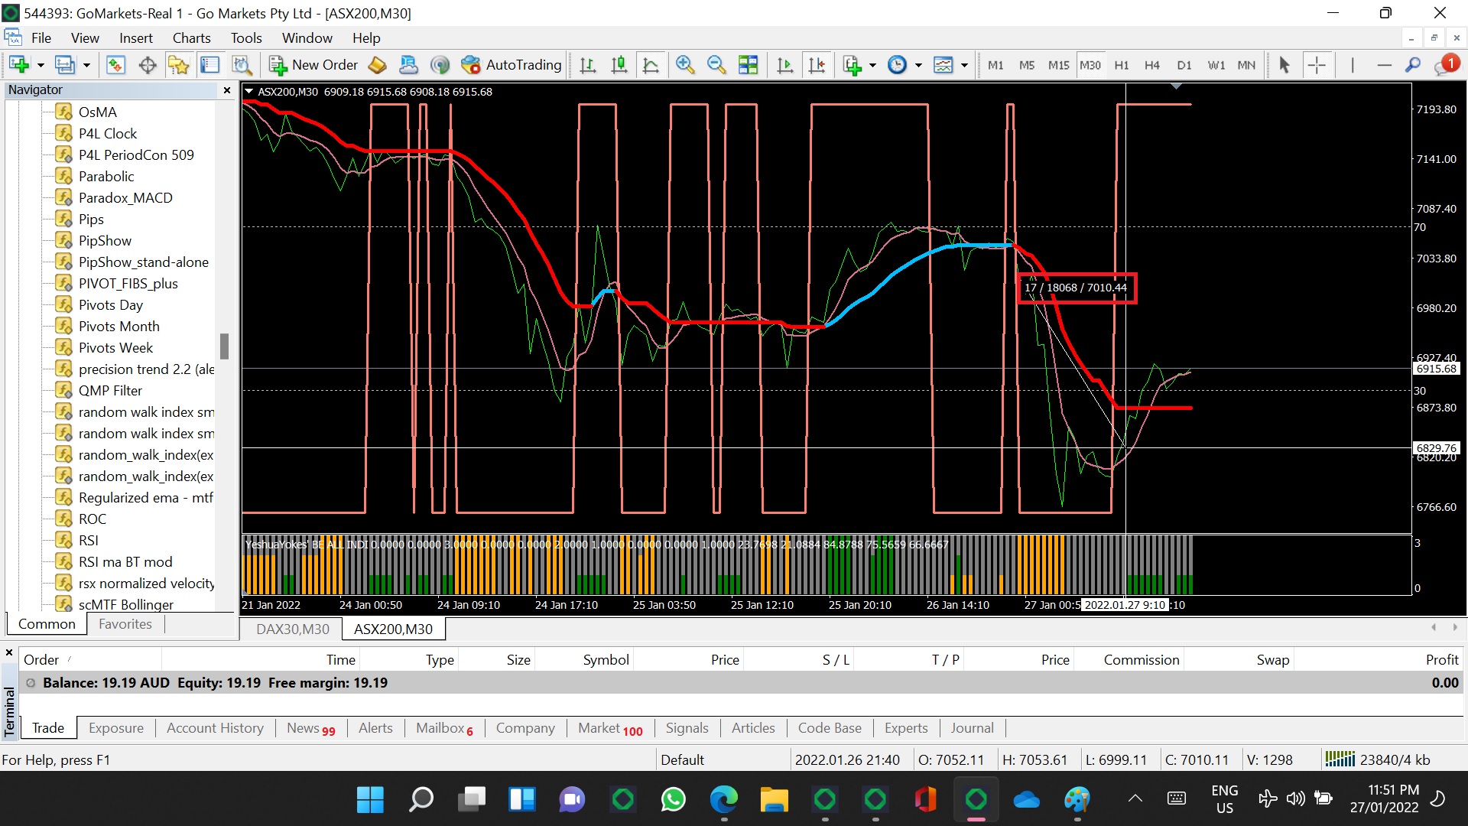Open the new chart dropdown arrow
This screenshot has height=826, width=1468.
pos(41,65)
